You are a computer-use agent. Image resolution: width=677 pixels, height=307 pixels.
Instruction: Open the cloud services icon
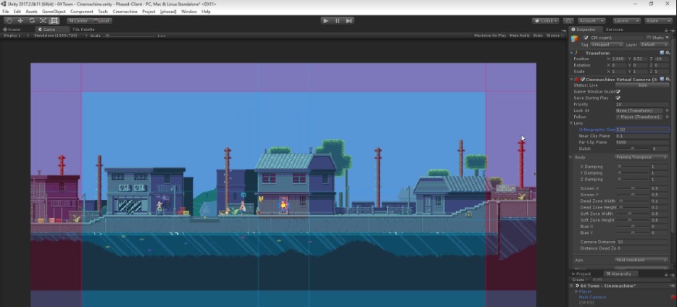tap(568, 21)
